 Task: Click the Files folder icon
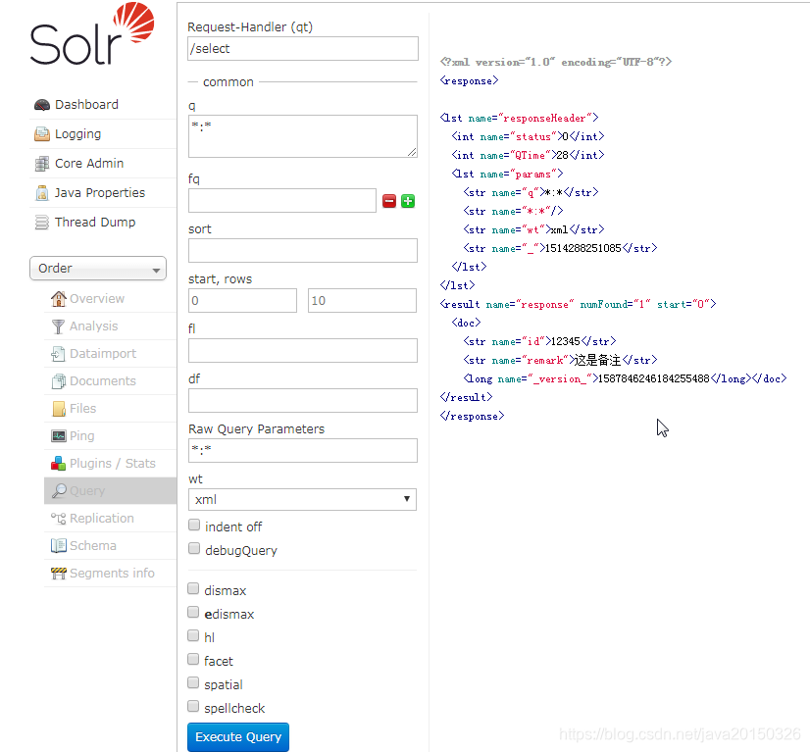click(59, 409)
